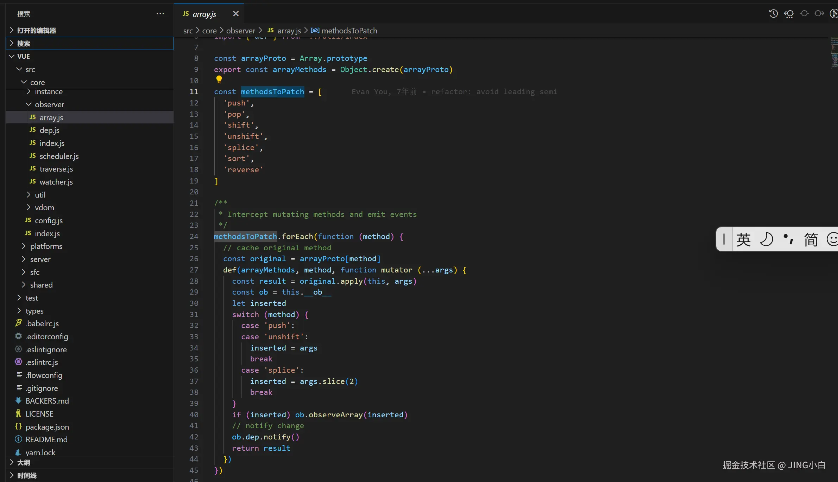Open file history clock icon
838x482 pixels.
point(773,14)
